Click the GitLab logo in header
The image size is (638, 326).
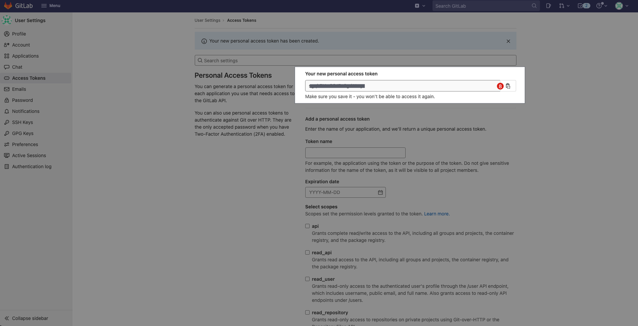[x=8, y=5]
